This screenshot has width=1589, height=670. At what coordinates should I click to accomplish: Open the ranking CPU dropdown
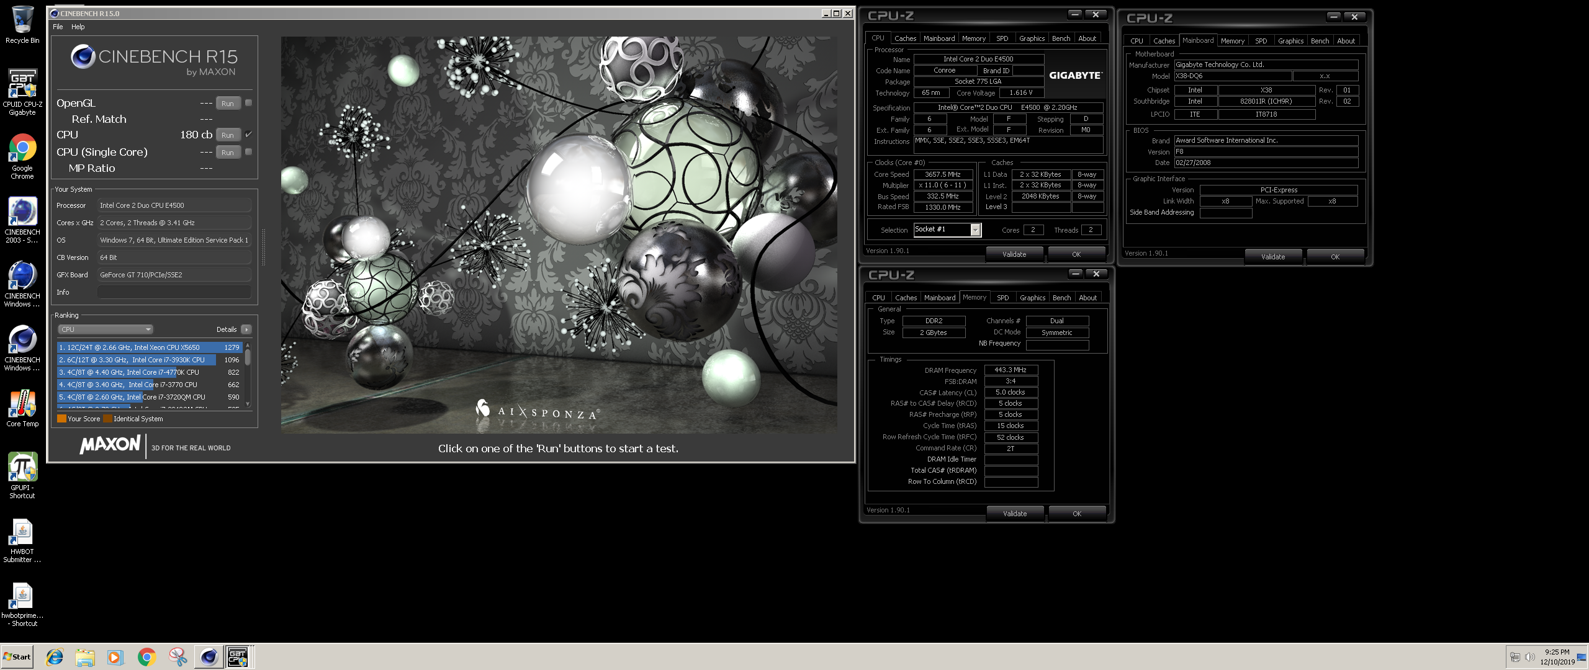(x=106, y=329)
